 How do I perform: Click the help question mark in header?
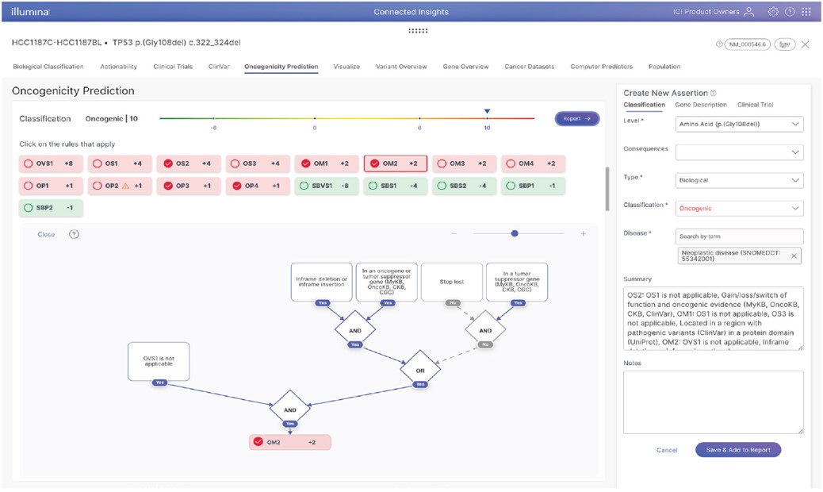(790, 12)
